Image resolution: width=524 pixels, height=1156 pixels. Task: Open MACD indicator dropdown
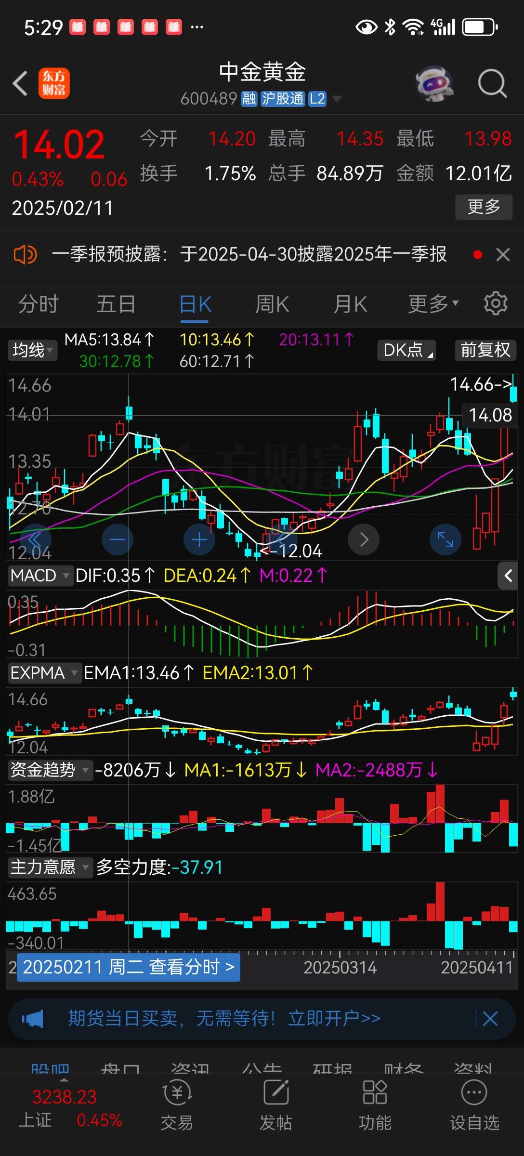click(x=40, y=576)
